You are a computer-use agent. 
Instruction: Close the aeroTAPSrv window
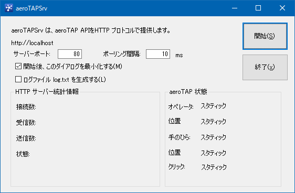[x=282, y=8]
